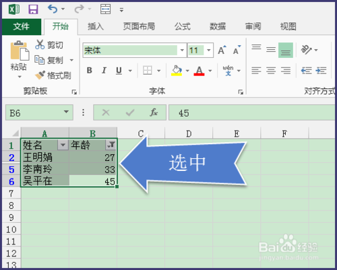Open the 文件 menu
337x270 pixels.
coord(22,26)
